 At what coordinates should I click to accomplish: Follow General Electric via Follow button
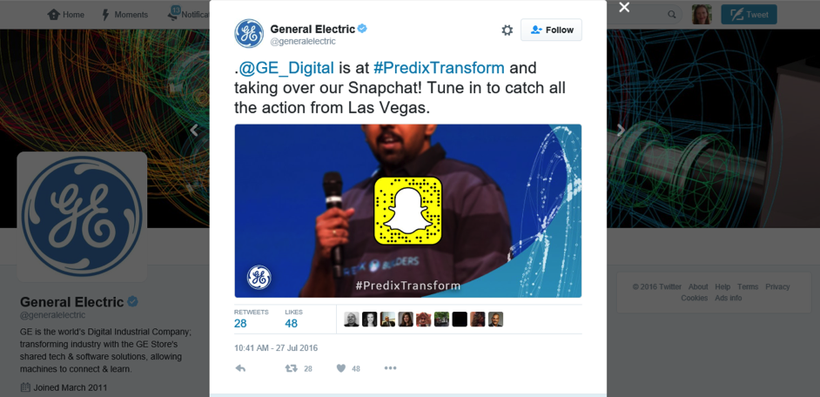click(551, 30)
